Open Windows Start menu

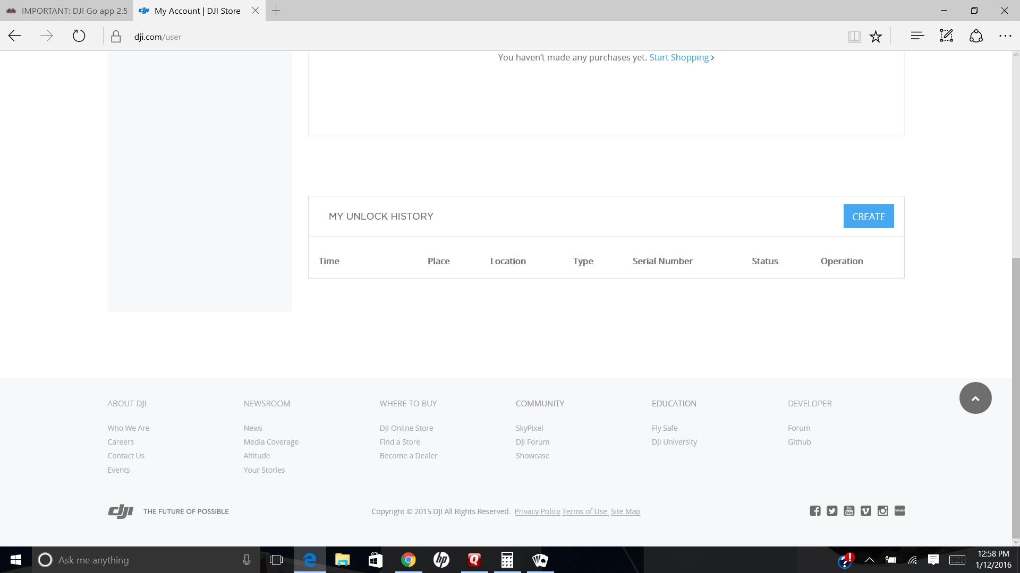[x=16, y=560]
